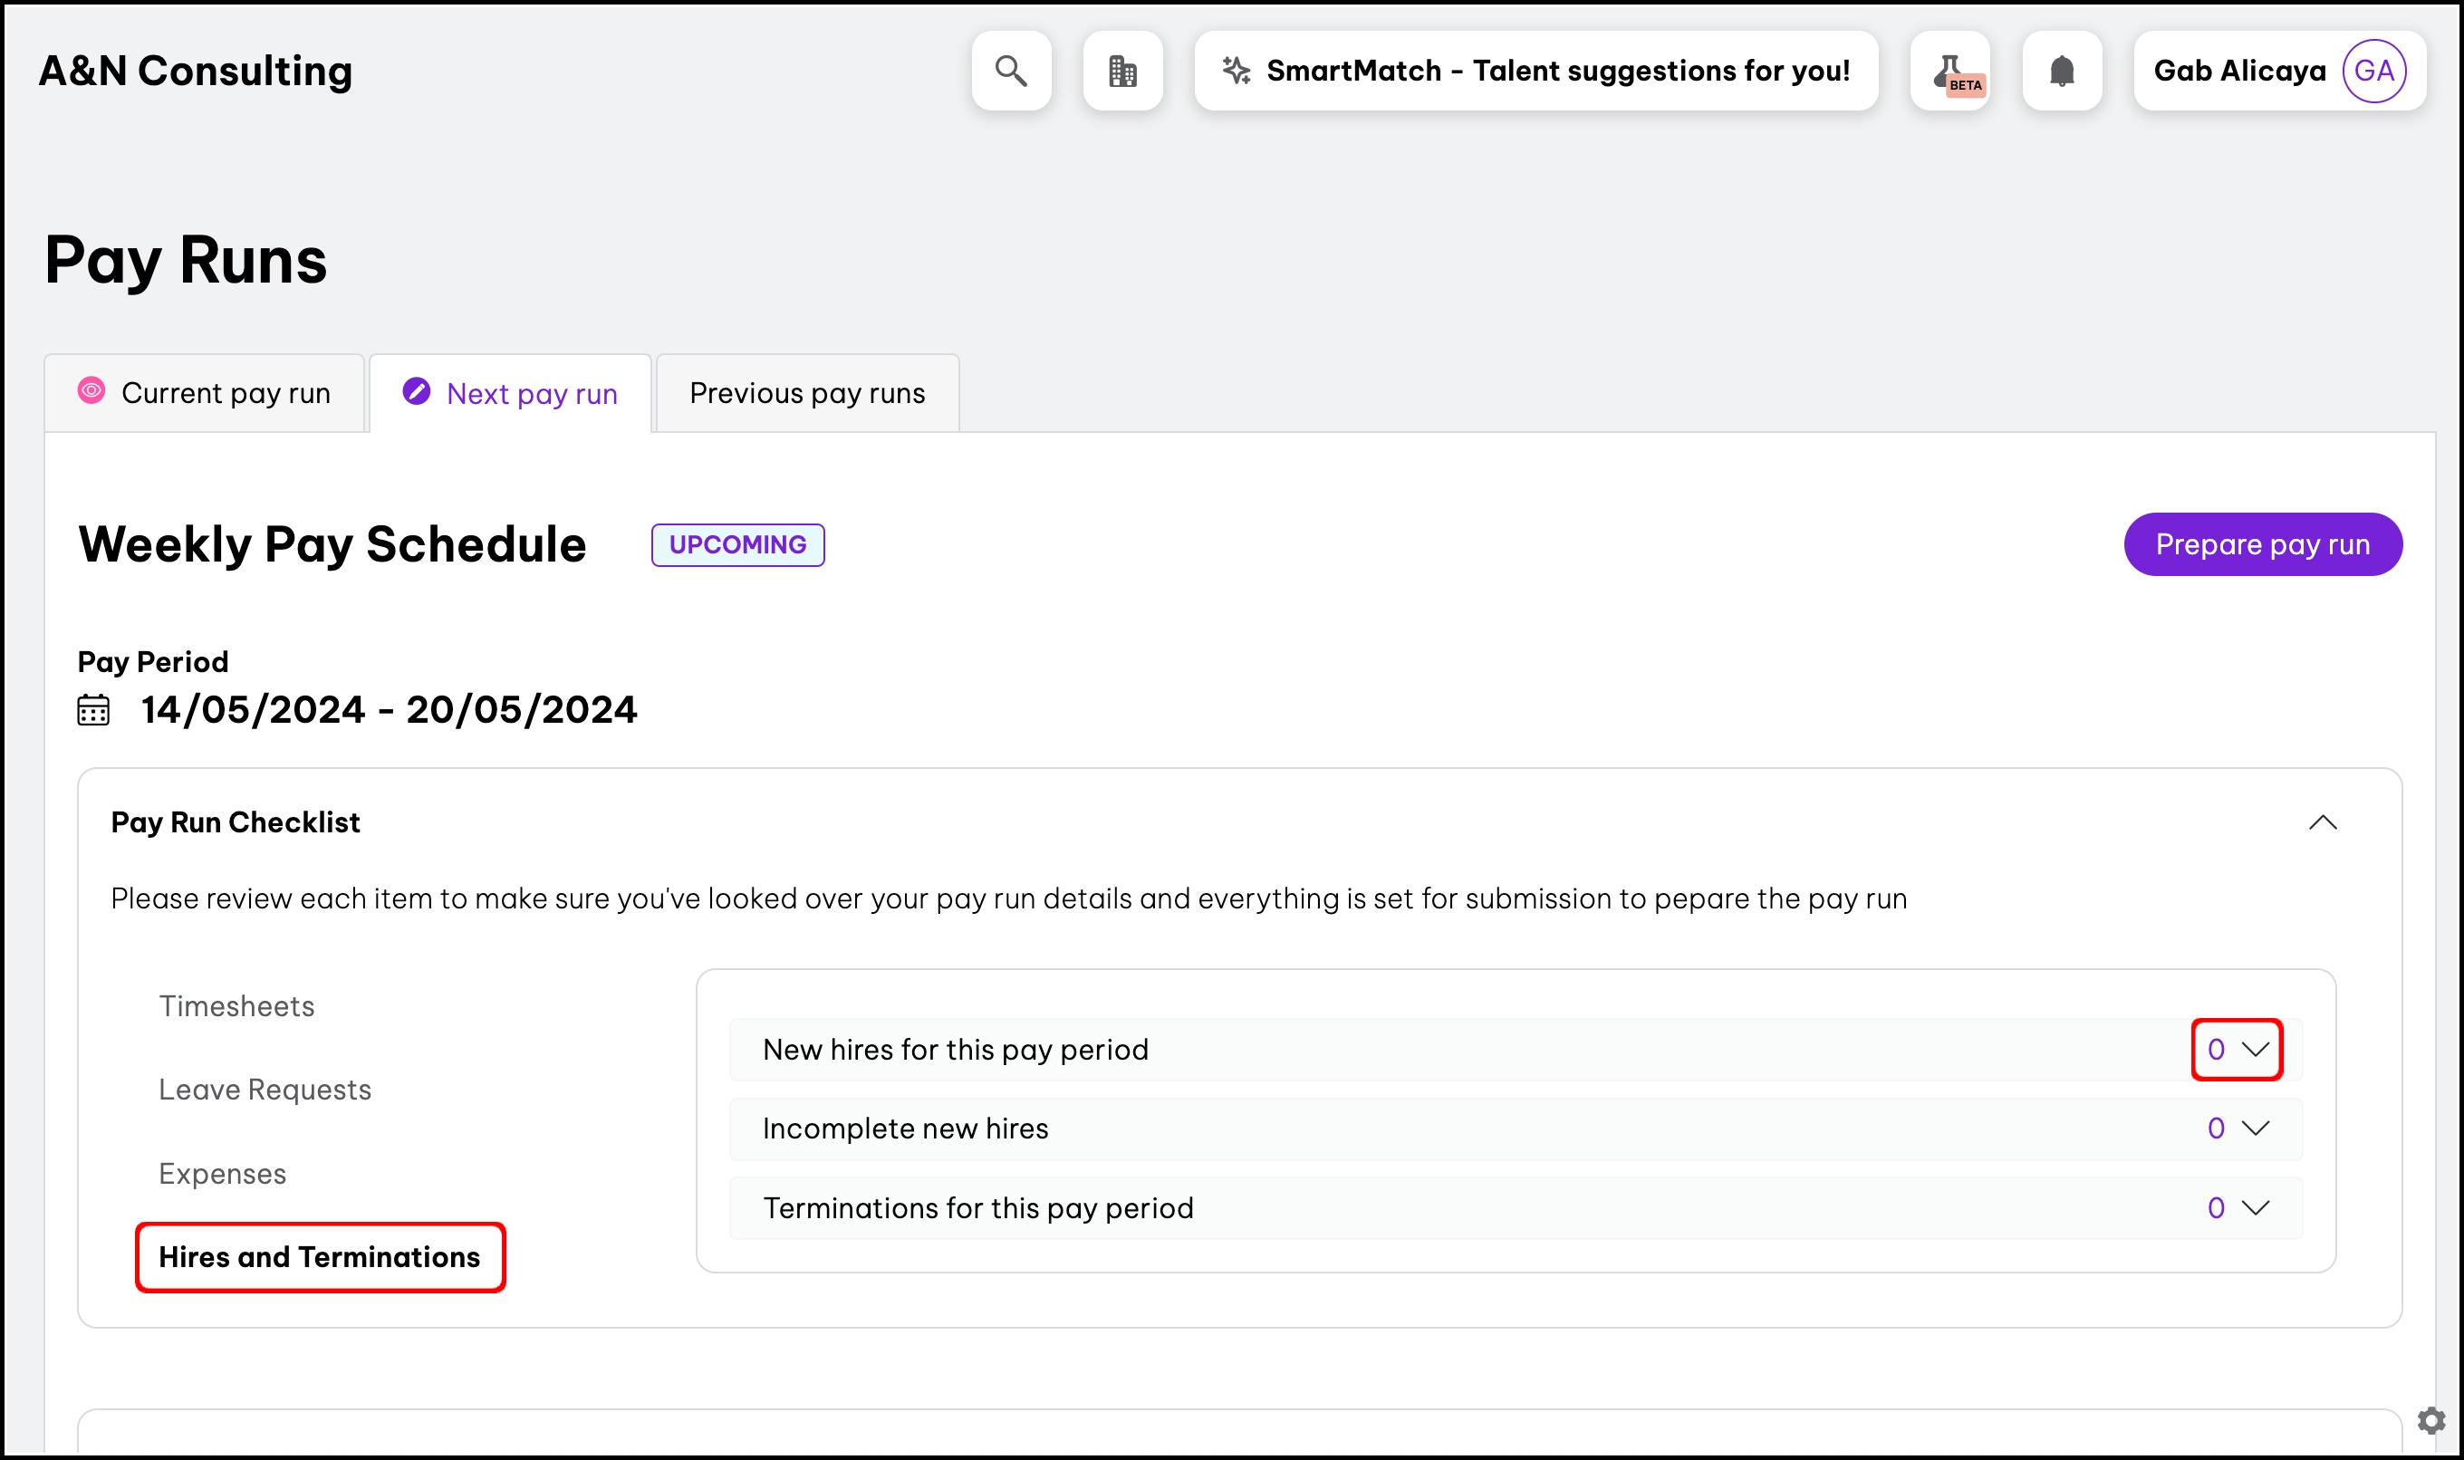Image resolution: width=2464 pixels, height=1460 pixels.
Task: Click the GA avatar circle
Action: pyautogui.click(x=2373, y=71)
